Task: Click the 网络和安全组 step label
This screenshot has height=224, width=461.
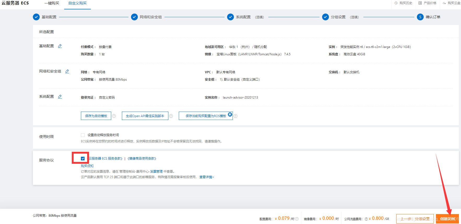Action: coord(151,17)
